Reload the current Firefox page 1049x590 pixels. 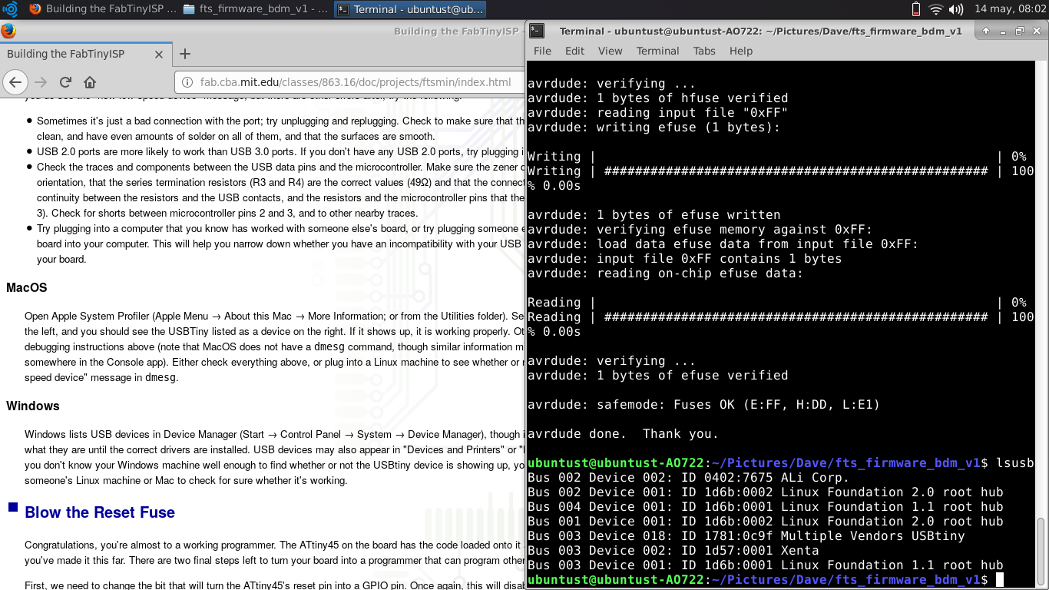pos(65,82)
